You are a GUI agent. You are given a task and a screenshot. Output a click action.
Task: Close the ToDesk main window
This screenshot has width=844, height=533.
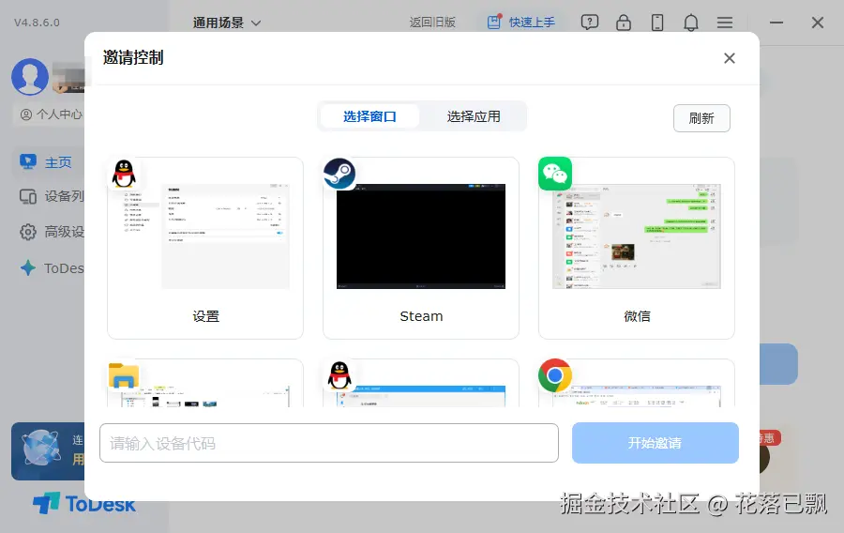pos(818,23)
